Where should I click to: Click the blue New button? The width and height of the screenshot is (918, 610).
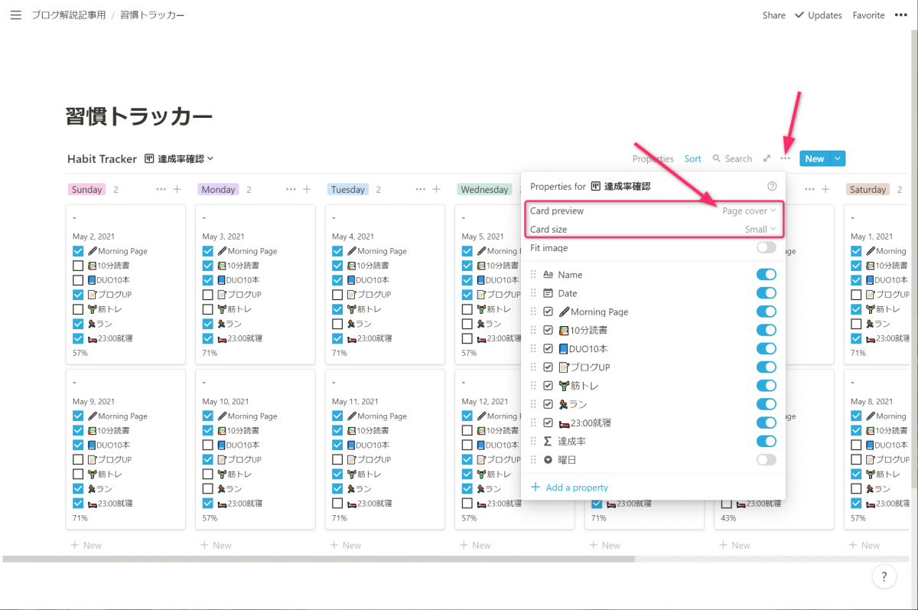click(x=814, y=158)
